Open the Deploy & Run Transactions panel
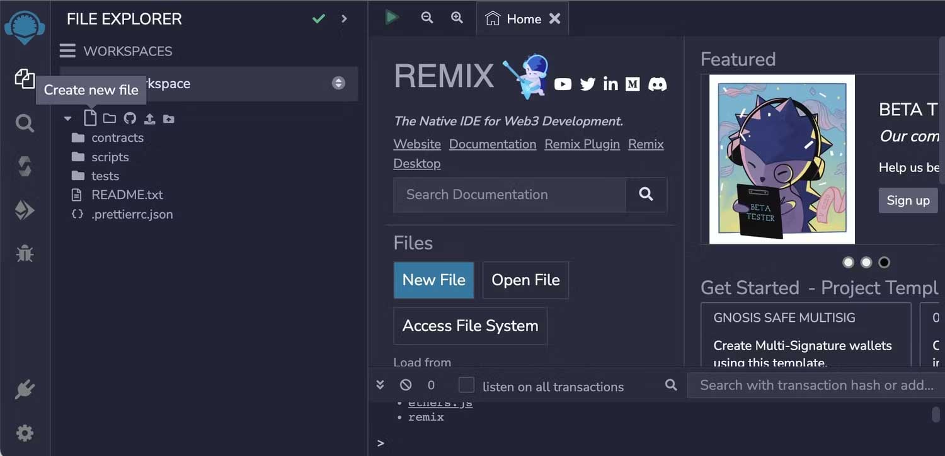Image resolution: width=945 pixels, height=456 pixels. click(x=25, y=209)
